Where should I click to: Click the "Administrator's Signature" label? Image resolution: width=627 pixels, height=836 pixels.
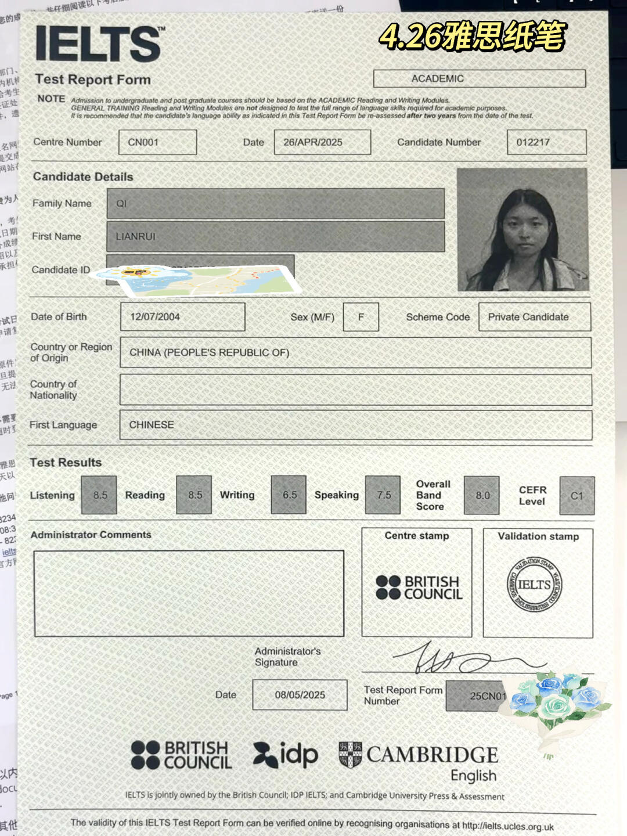[x=287, y=657]
